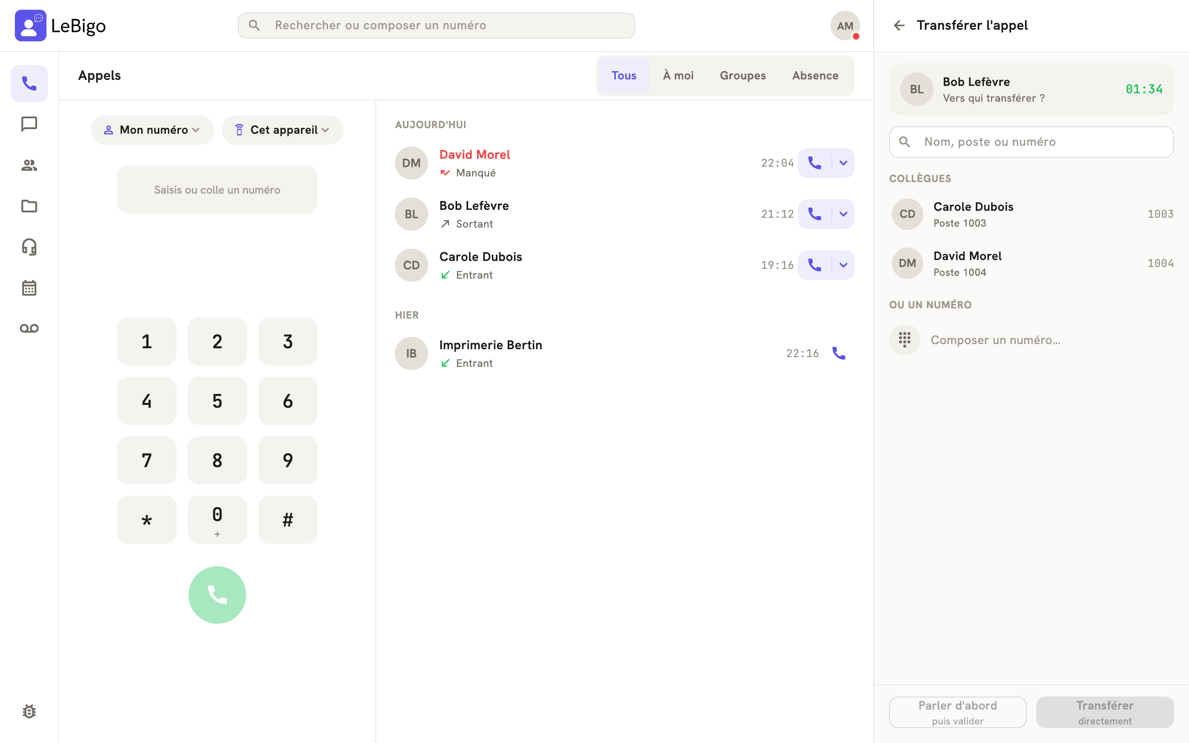Expand call options chevron for David Morel
This screenshot has width=1189, height=743.
pyautogui.click(x=843, y=163)
